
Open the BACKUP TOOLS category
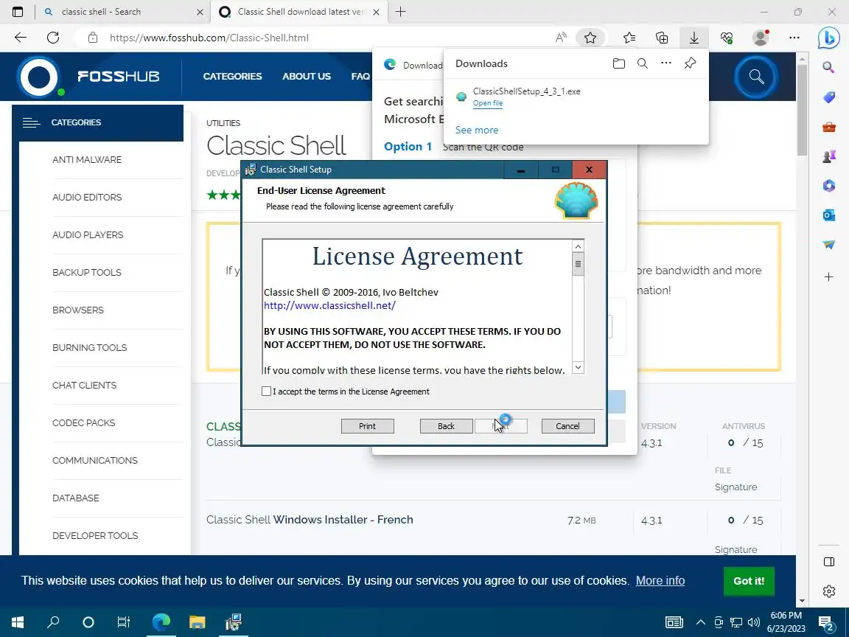87,273
